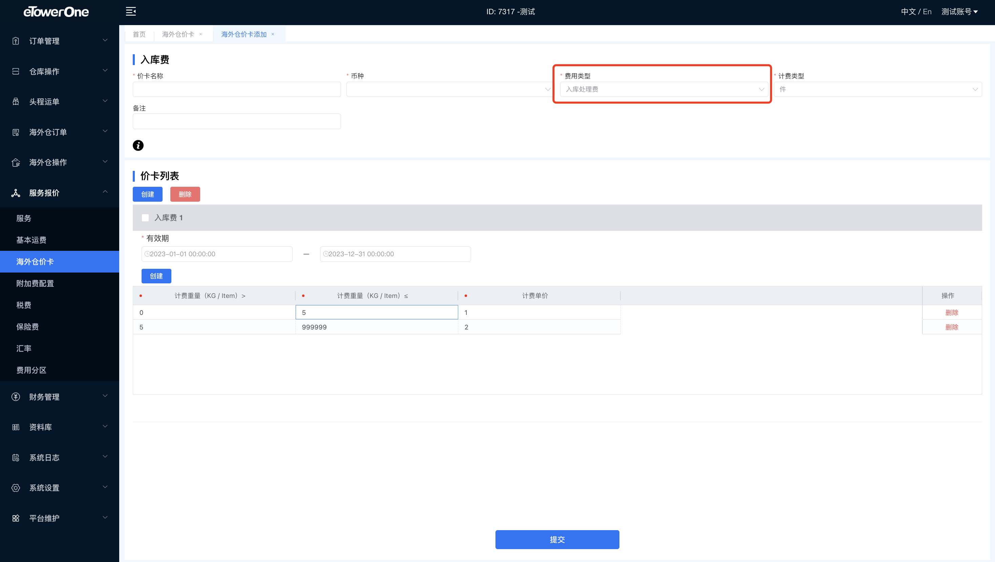Focus the 价卡名称 input field
This screenshot has height=562, width=995.
pos(237,89)
